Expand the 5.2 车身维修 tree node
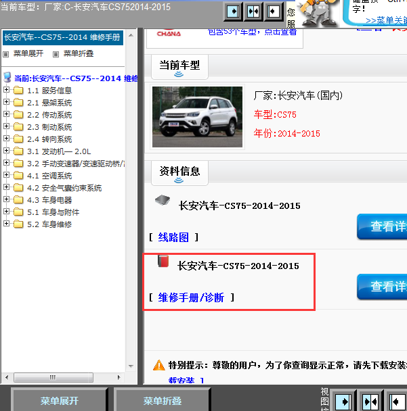The width and height of the screenshot is (407, 411). coord(6,224)
